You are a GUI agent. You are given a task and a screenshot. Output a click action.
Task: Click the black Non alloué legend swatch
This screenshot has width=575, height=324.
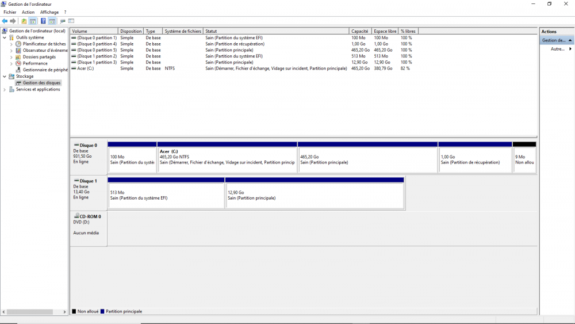coord(74,311)
